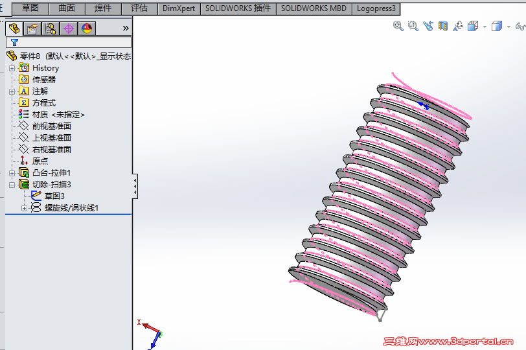Viewport: 526px width, 350px height.
Task: Click the 方程式 sigma folder icon
Action: click(x=24, y=102)
